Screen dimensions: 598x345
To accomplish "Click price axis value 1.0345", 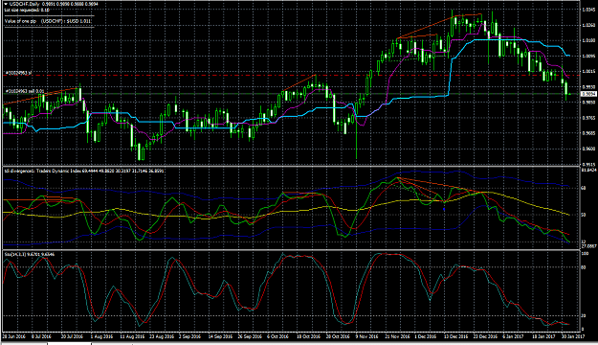I will pos(588,10).
